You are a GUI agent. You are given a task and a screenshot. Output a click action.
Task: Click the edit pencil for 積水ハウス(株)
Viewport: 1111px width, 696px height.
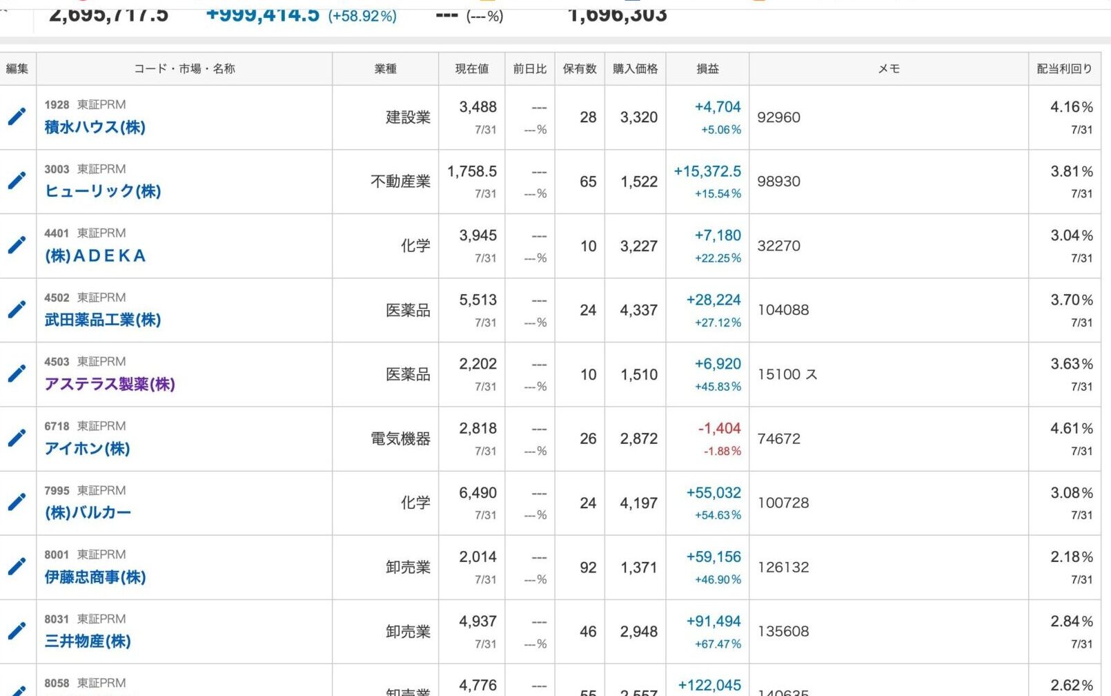[x=17, y=117]
